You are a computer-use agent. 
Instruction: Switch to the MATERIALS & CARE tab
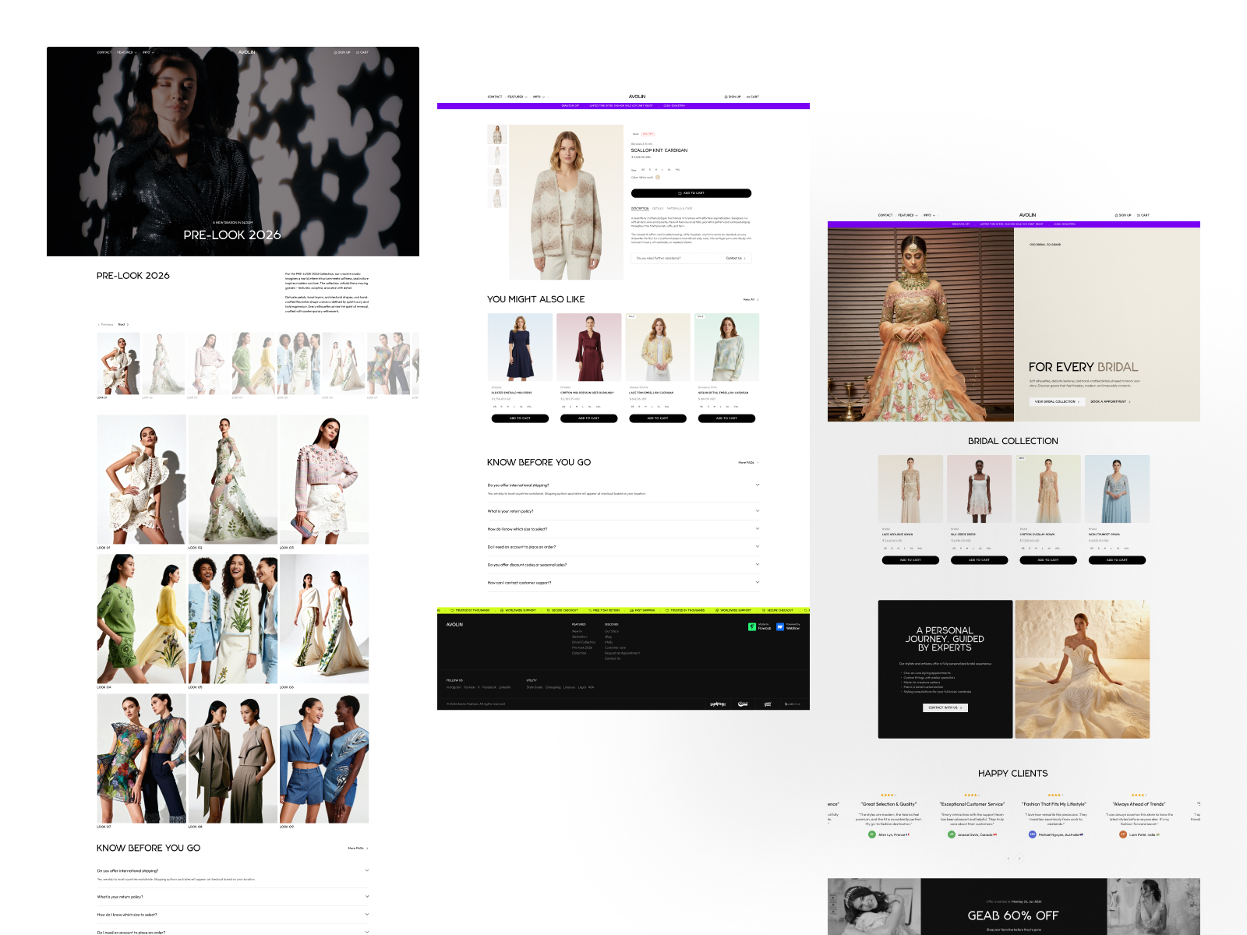680,209
